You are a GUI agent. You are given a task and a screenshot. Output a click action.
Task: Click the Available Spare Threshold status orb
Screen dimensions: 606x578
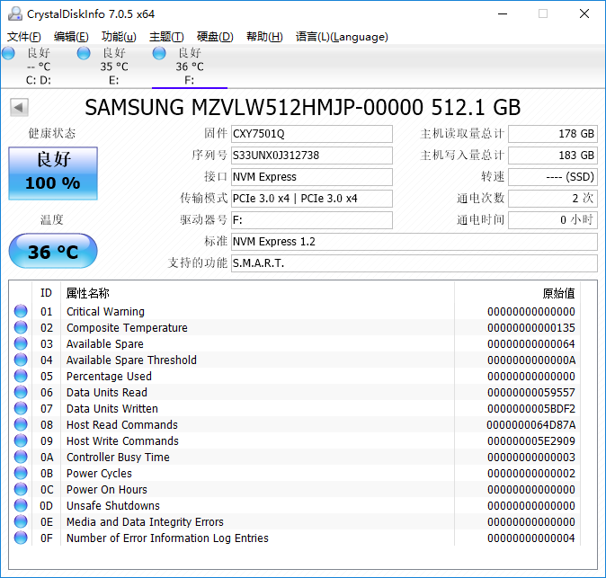tap(21, 360)
